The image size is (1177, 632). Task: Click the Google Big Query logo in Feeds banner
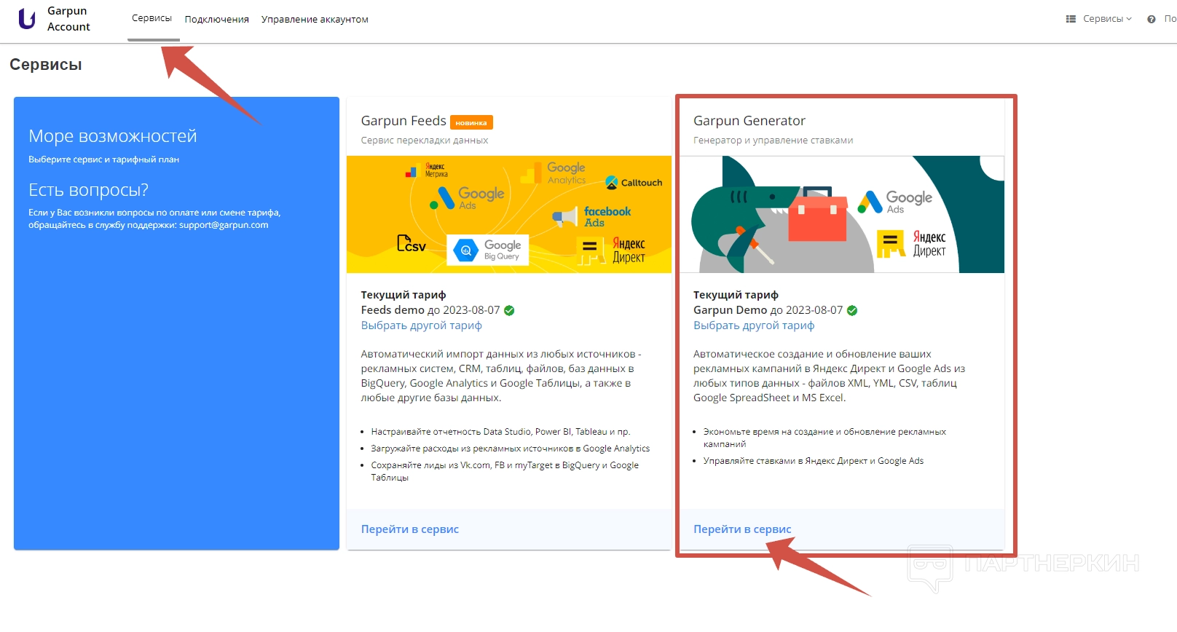[x=487, y=250]
